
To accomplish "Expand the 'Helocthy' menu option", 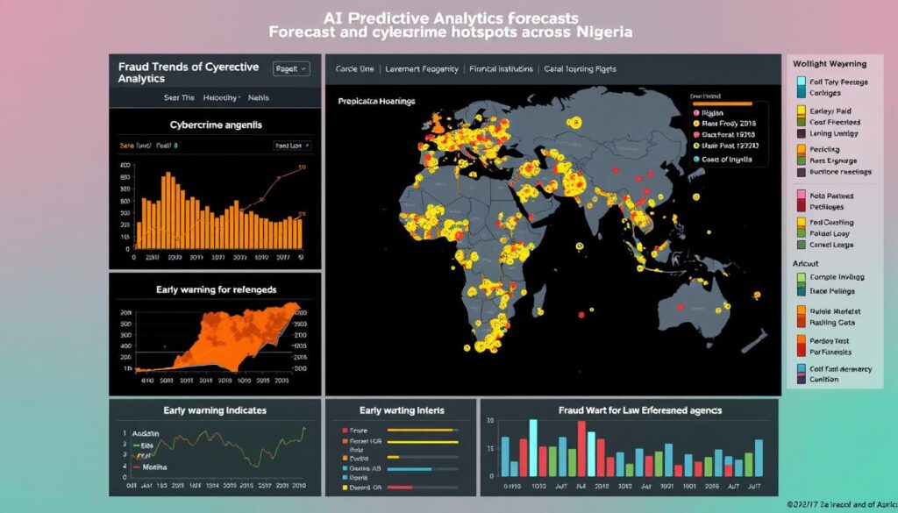I will 222,97.
